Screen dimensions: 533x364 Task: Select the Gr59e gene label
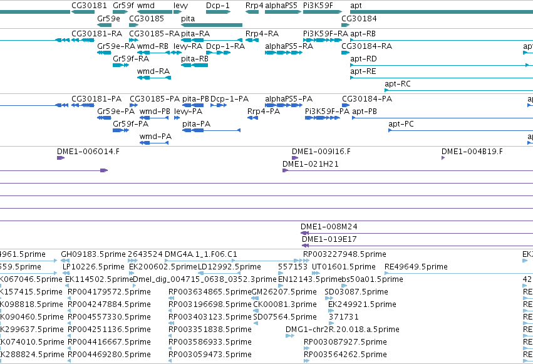coord(108,18)
